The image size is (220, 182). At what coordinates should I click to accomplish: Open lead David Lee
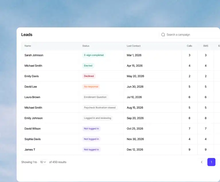pos(31,87)
